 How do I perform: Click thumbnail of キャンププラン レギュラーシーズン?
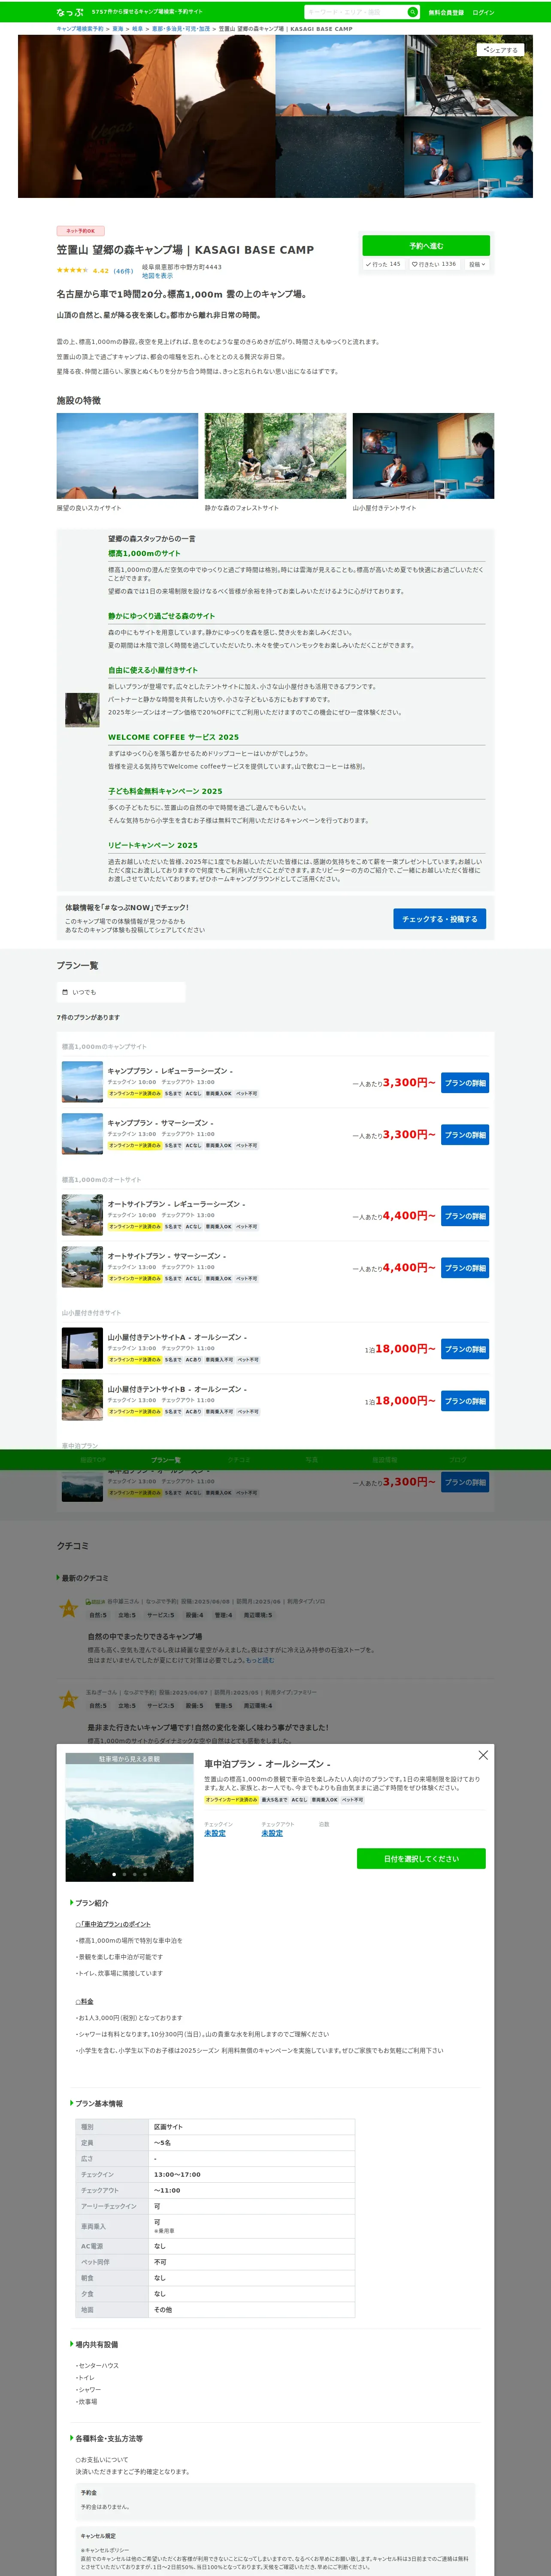(x=82, y=1082)
